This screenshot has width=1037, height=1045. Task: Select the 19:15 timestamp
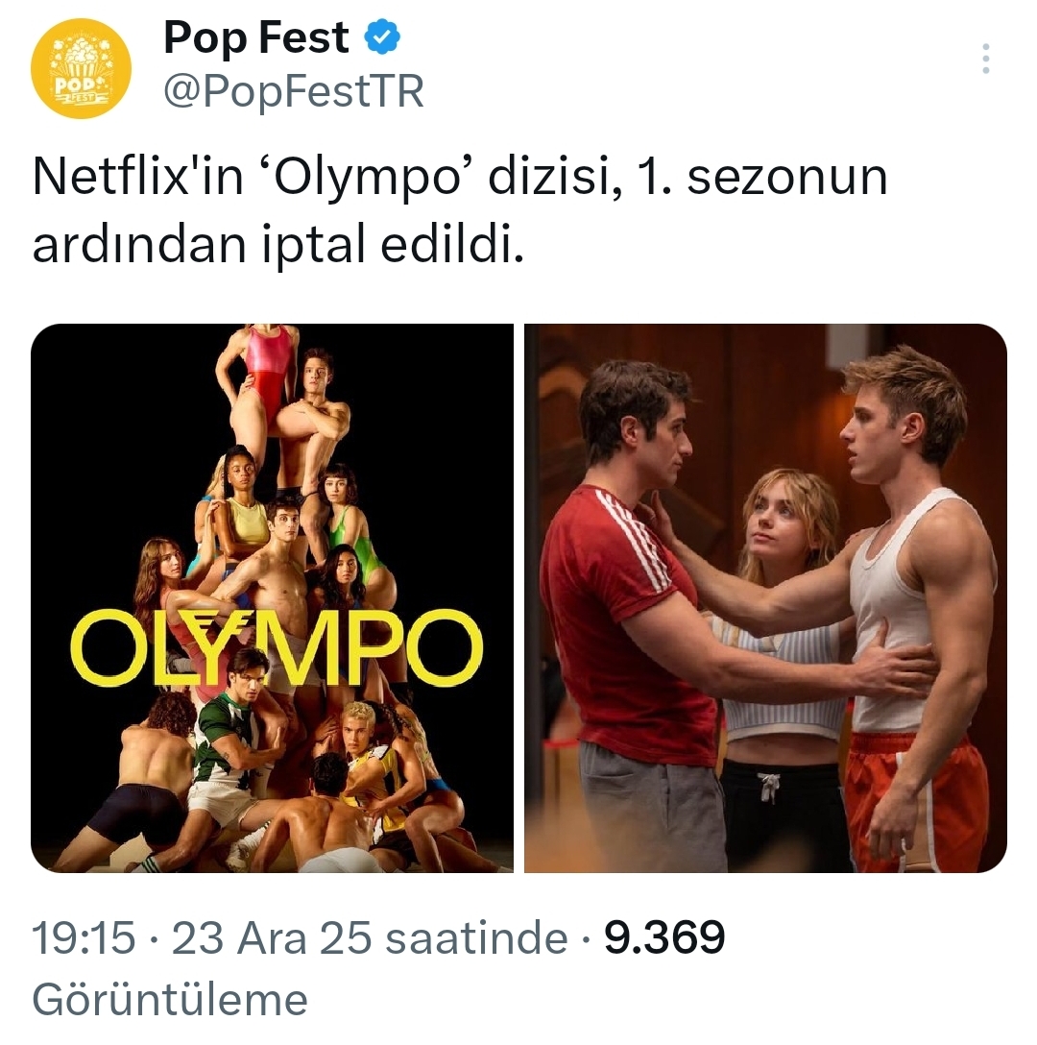(x=84, y=937)
